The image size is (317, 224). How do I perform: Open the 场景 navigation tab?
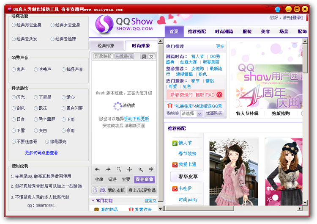tap(284, 31)
